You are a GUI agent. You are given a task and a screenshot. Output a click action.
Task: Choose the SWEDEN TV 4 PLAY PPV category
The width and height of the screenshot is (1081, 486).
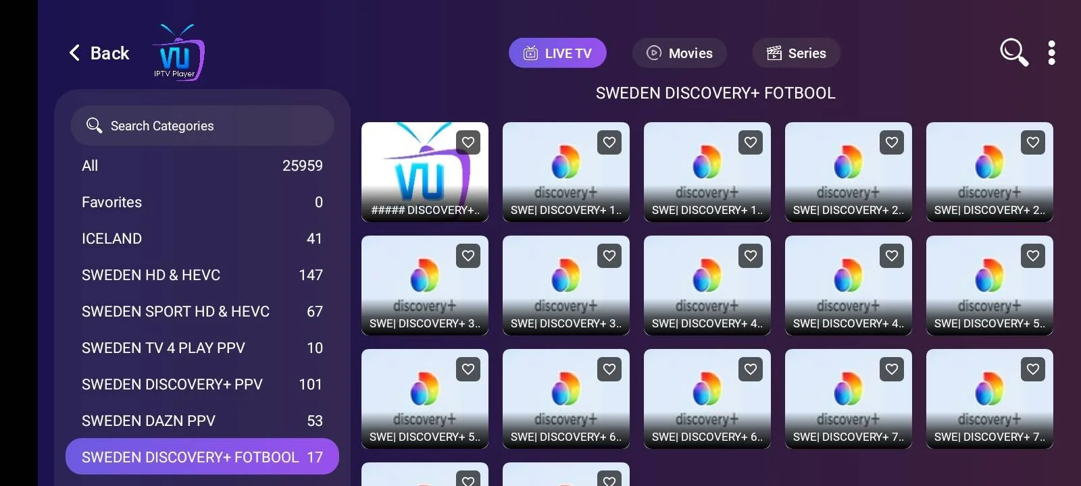202,348
